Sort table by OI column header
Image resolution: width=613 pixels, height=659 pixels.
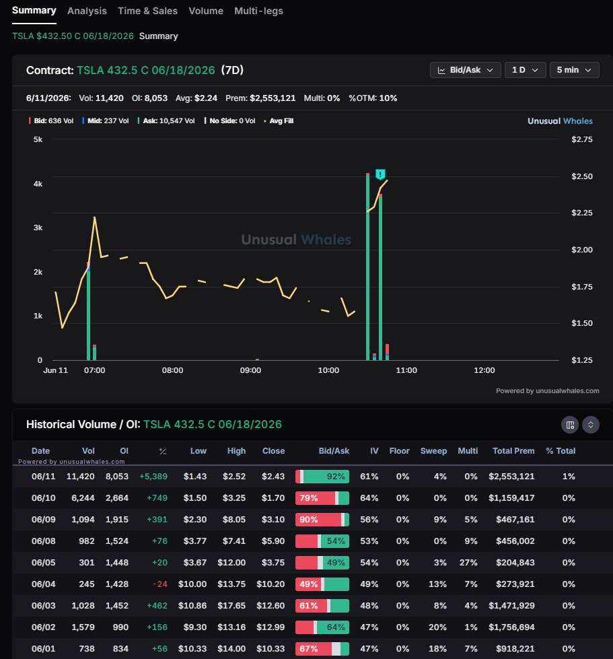click(x=124, y=451)
